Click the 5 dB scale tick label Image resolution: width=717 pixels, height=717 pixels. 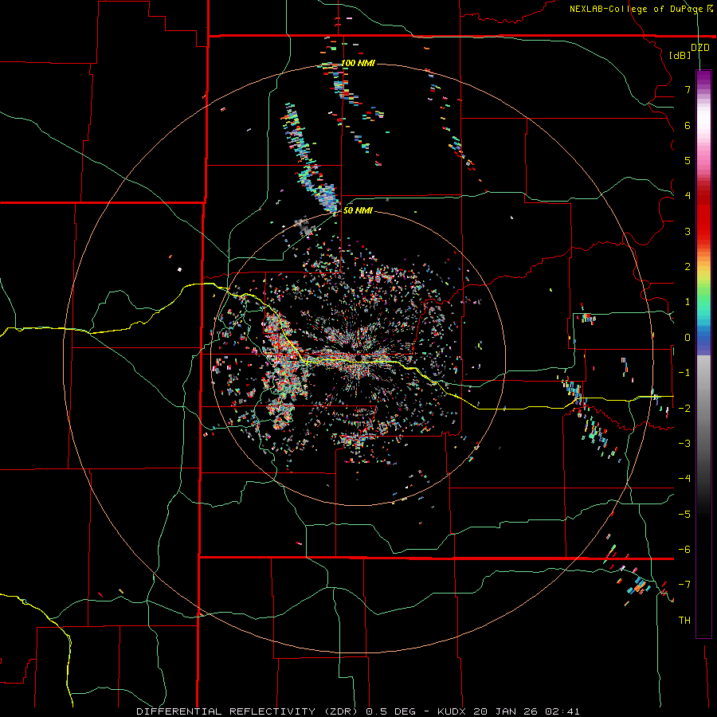[x=688, y=160]
